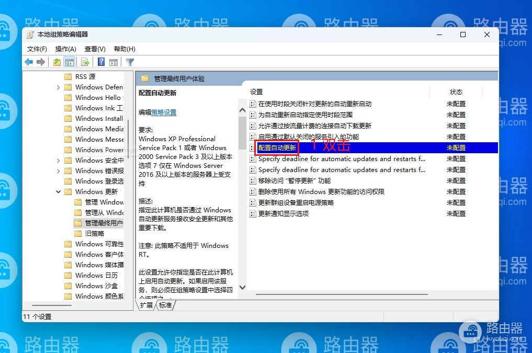Switch to the 扩展 tab
The image size is (532, 353).
pos(146,305)
